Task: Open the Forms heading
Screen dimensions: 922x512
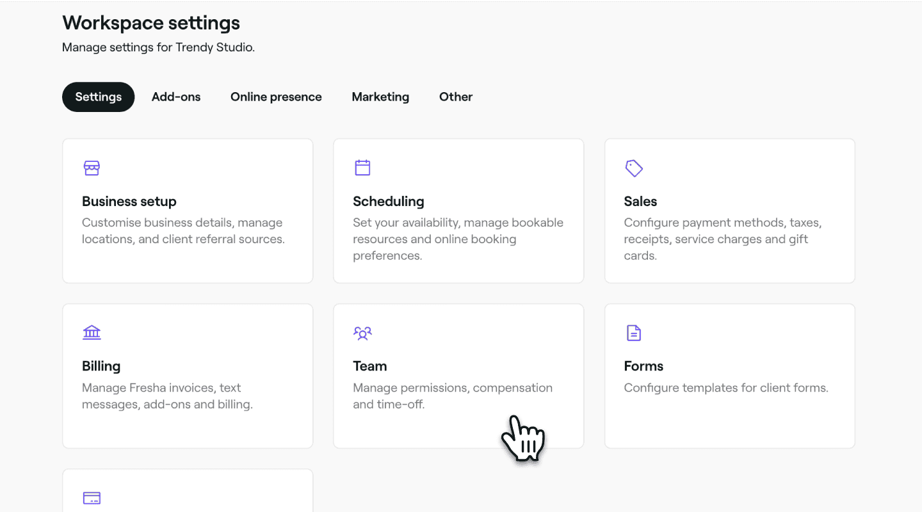Action: (643, 366)
